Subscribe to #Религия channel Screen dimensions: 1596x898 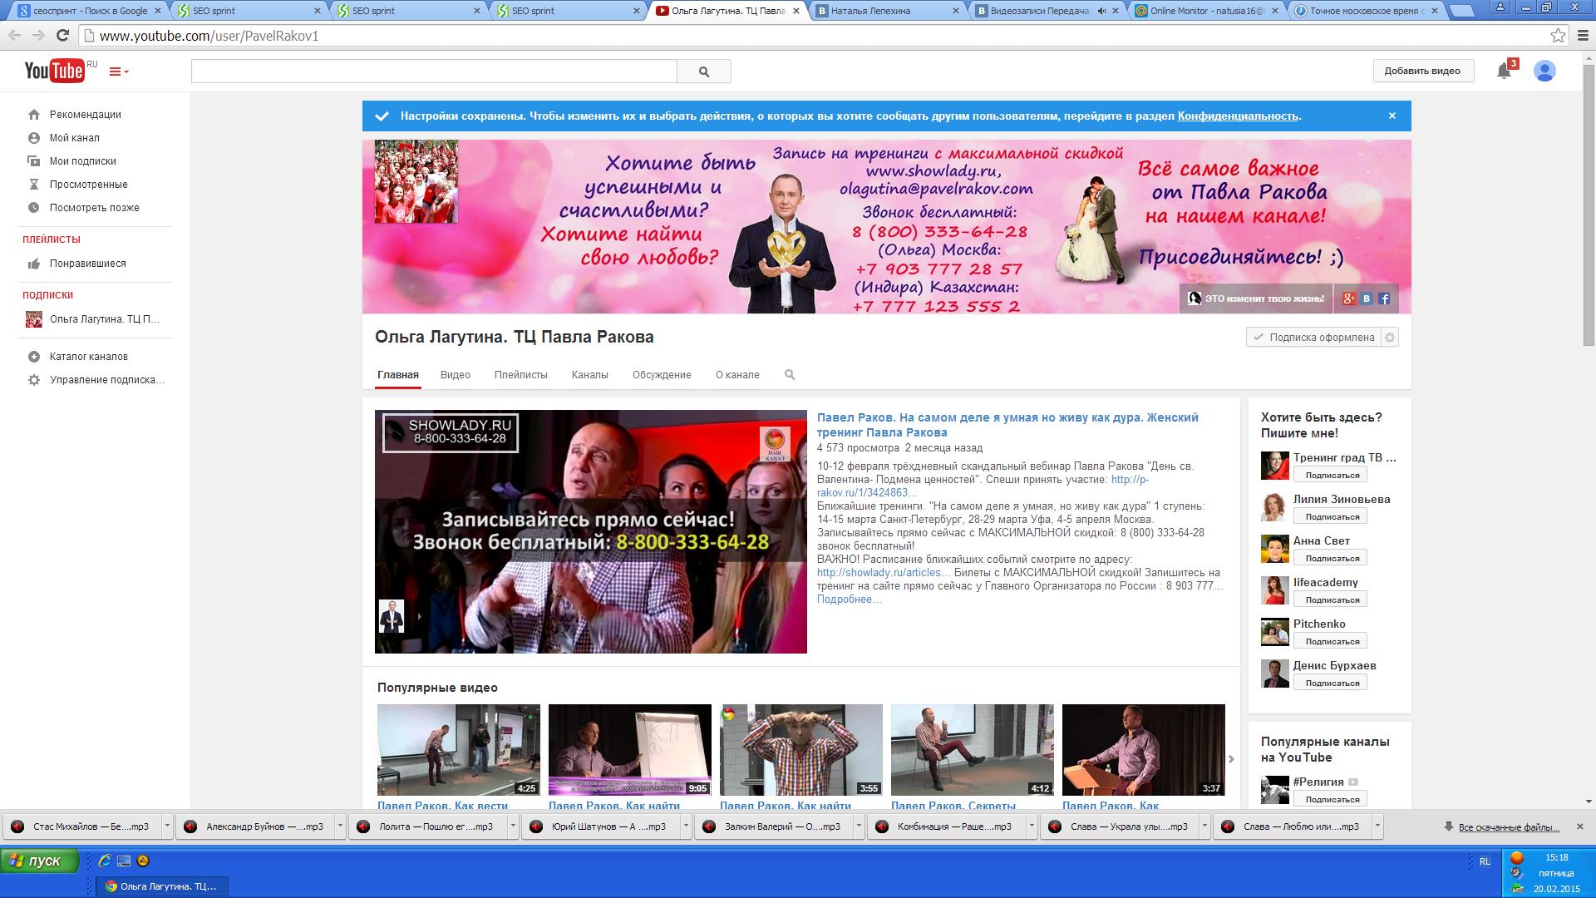1332,800
